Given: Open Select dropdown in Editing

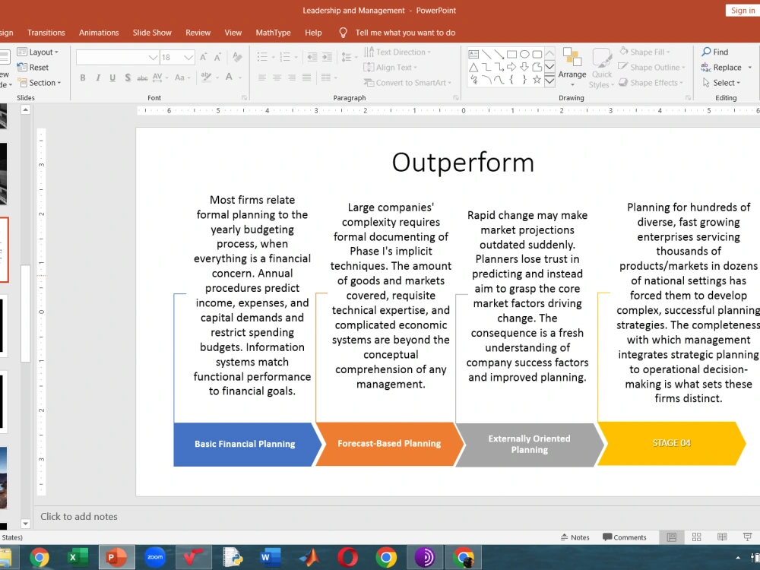Looking at the screenshot, I should coord(722,83).
